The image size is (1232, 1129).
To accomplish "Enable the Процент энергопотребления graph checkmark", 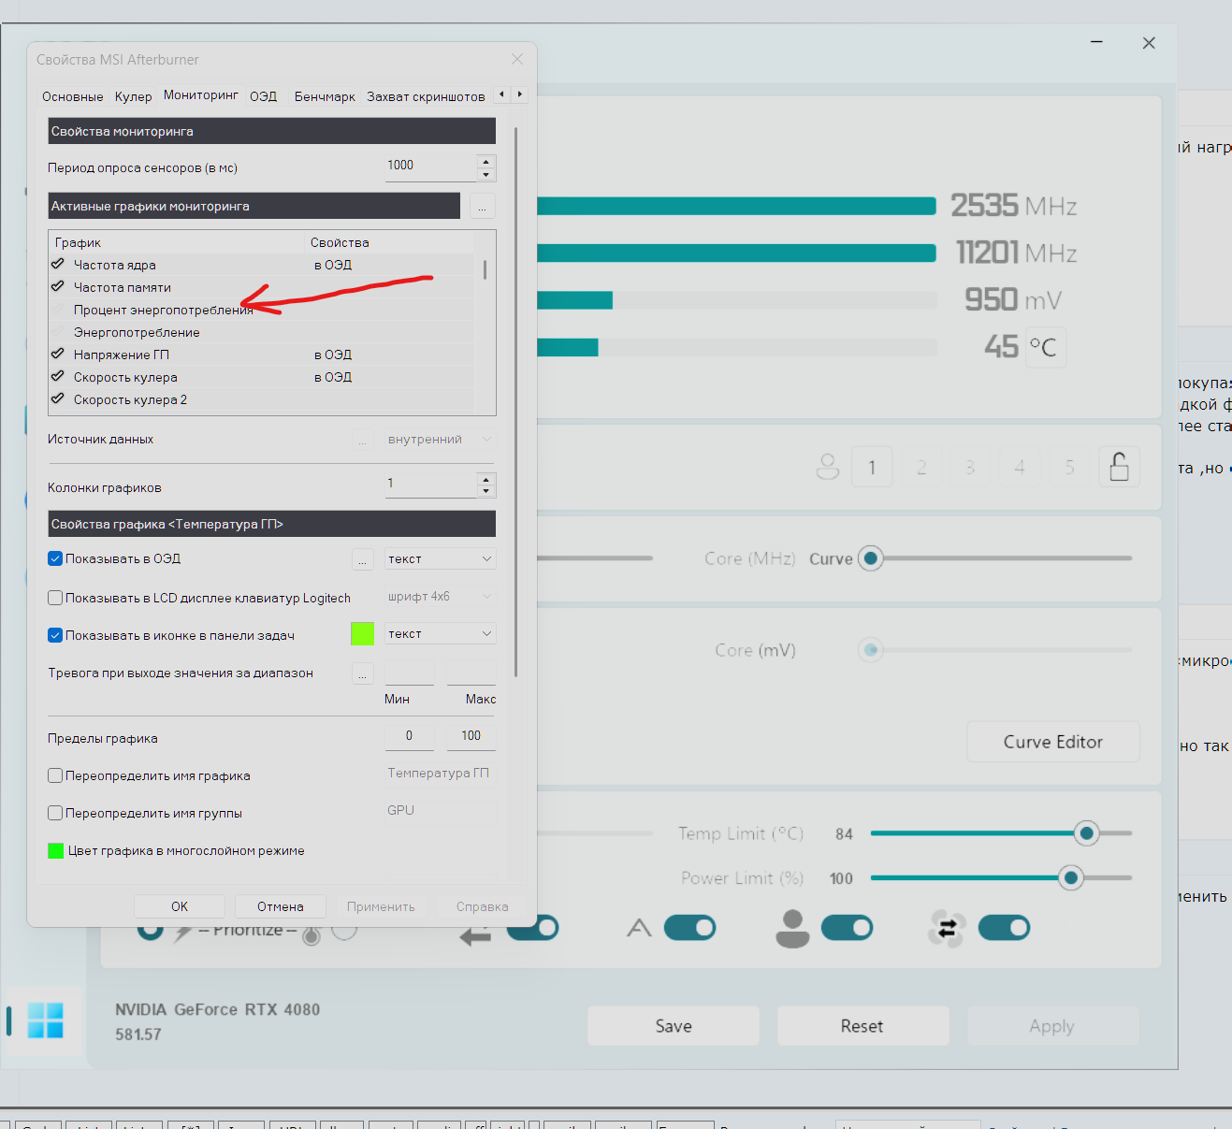I will click(x=58, y=310).
